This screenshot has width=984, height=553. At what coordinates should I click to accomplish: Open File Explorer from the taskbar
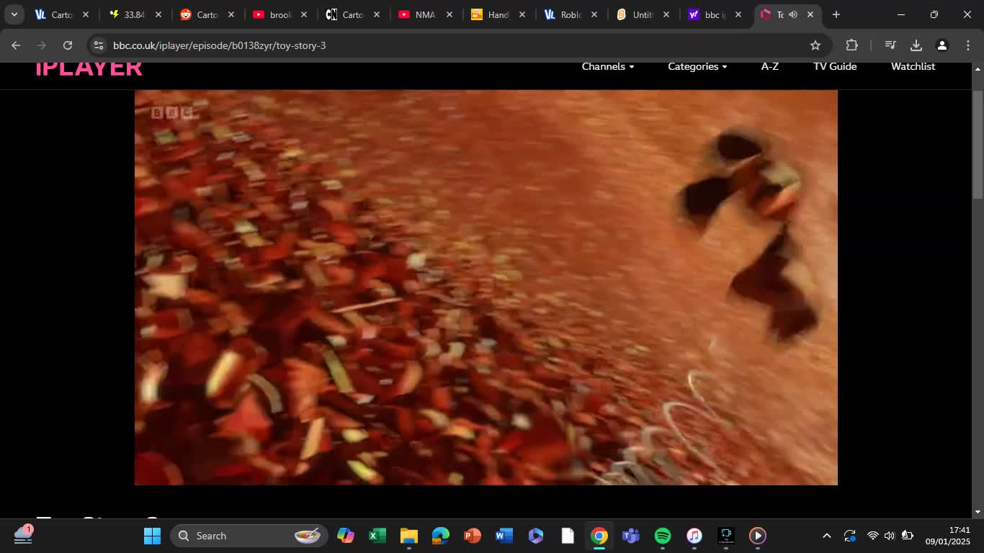(408, 536)
